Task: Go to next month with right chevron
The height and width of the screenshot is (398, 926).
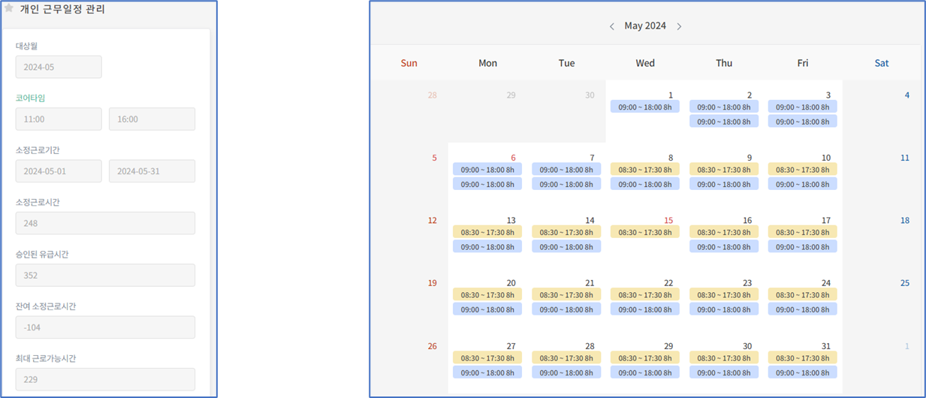Action: coord(679,26)
